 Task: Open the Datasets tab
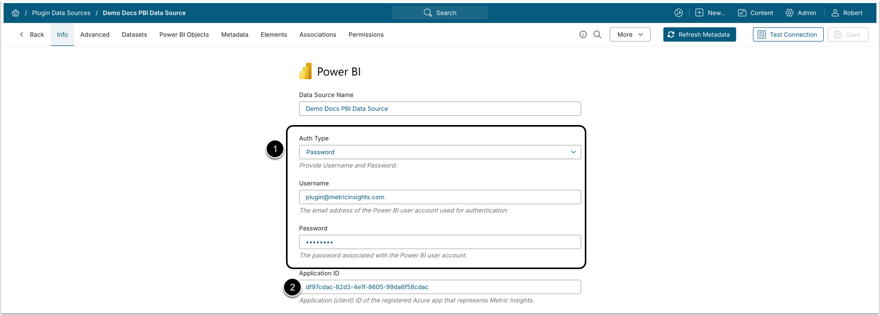tap(134, 35)
